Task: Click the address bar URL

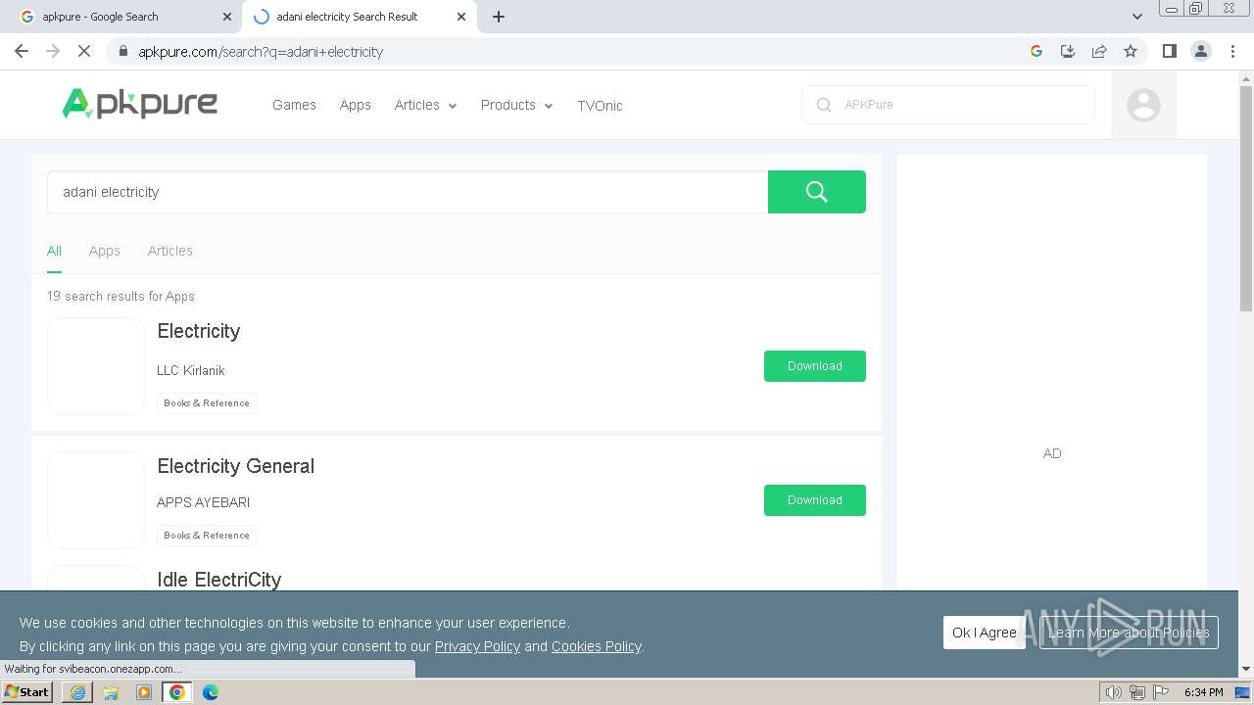Action: pos(261,52)
